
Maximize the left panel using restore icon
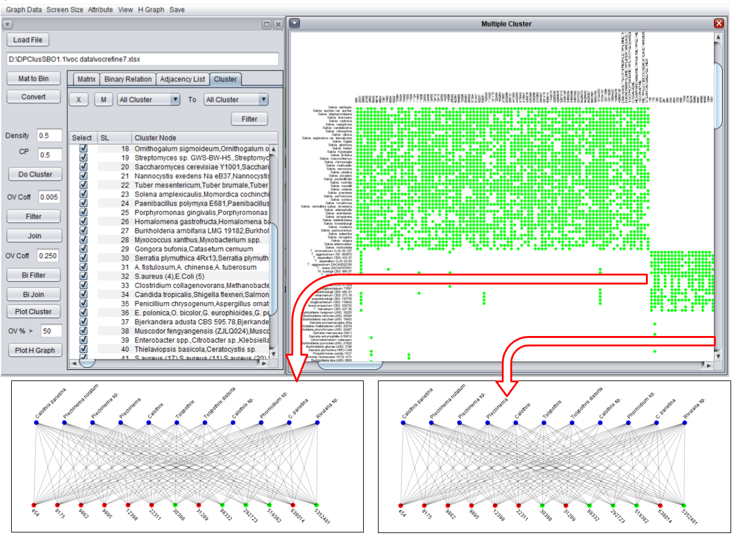tap(266, 24)
